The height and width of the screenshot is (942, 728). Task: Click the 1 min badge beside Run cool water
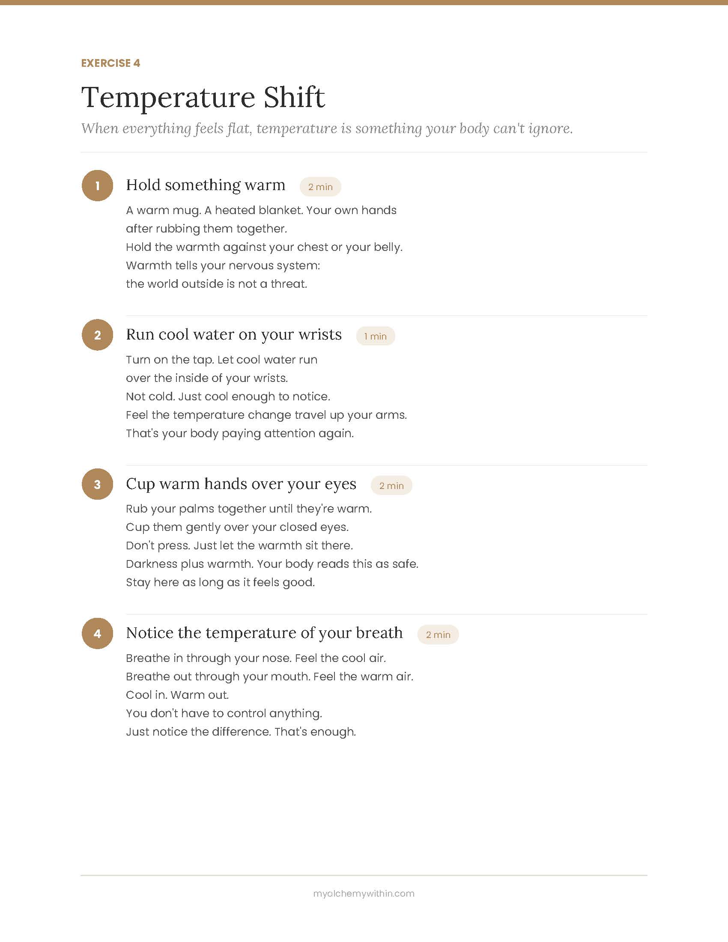click(375, 336)
